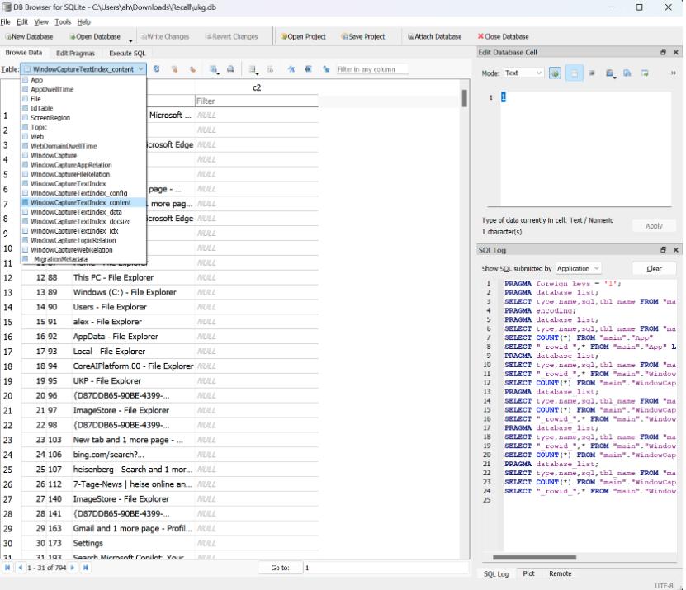Viewport: 686px width, 590px height.
Task: Go to next page of records
Action: pyautogui.click(x=73, y=568)
